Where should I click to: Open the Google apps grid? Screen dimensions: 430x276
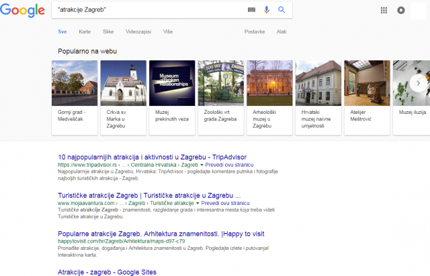click(384, 10)
